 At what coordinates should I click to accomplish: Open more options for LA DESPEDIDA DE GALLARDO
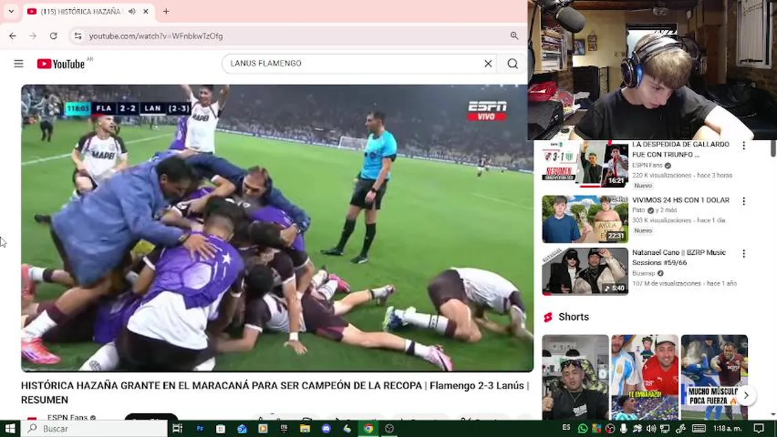point(743,146)
